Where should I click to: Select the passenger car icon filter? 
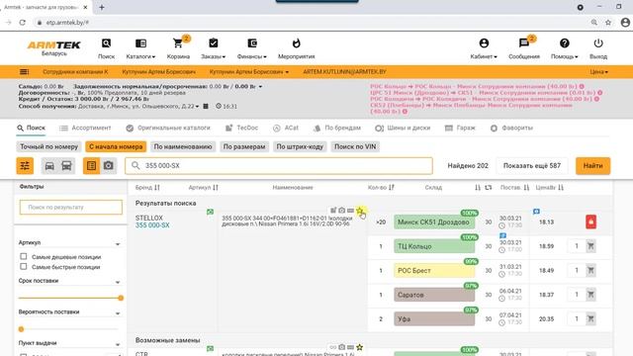click(49, 166)
